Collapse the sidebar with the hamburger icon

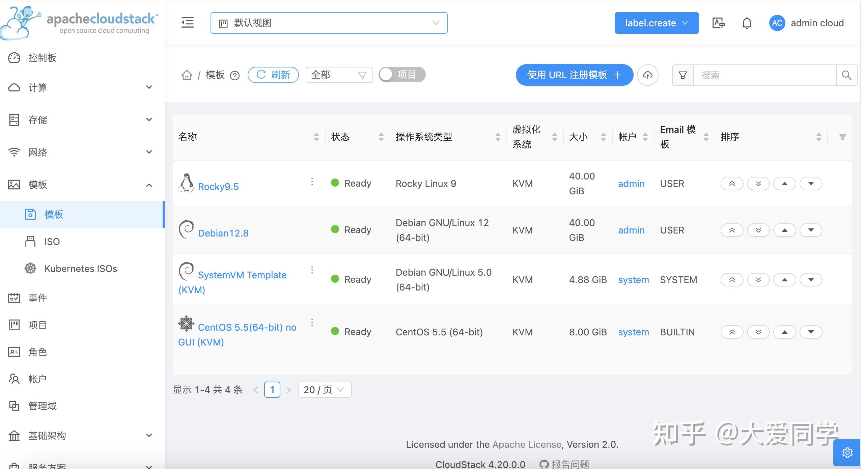coord(188,22)
